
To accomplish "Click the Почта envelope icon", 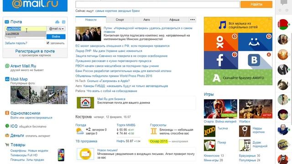I will pos(7,22).
